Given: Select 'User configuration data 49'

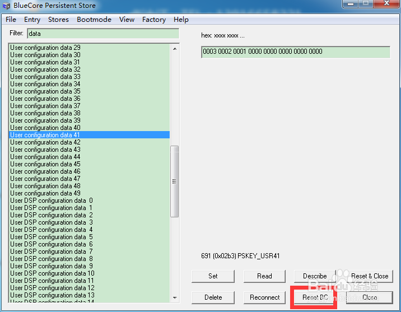Looking at the screenshot, I should click(89, 193).
